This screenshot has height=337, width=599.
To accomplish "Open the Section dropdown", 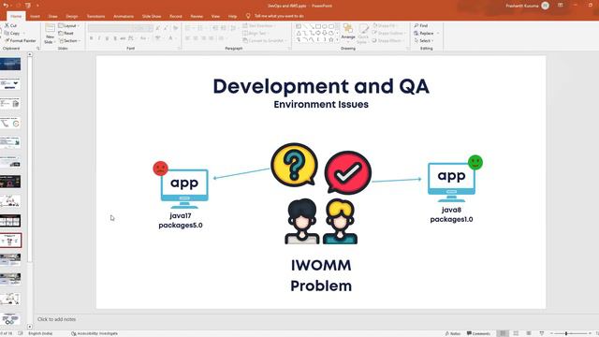I will pos(69,40).
